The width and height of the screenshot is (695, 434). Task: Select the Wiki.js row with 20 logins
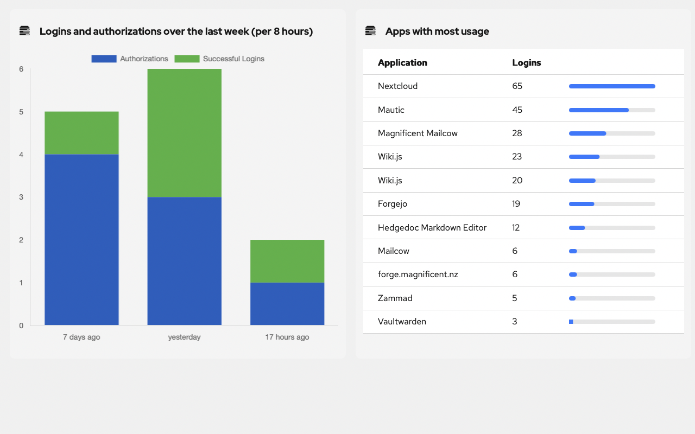click(x=523, y=181)
